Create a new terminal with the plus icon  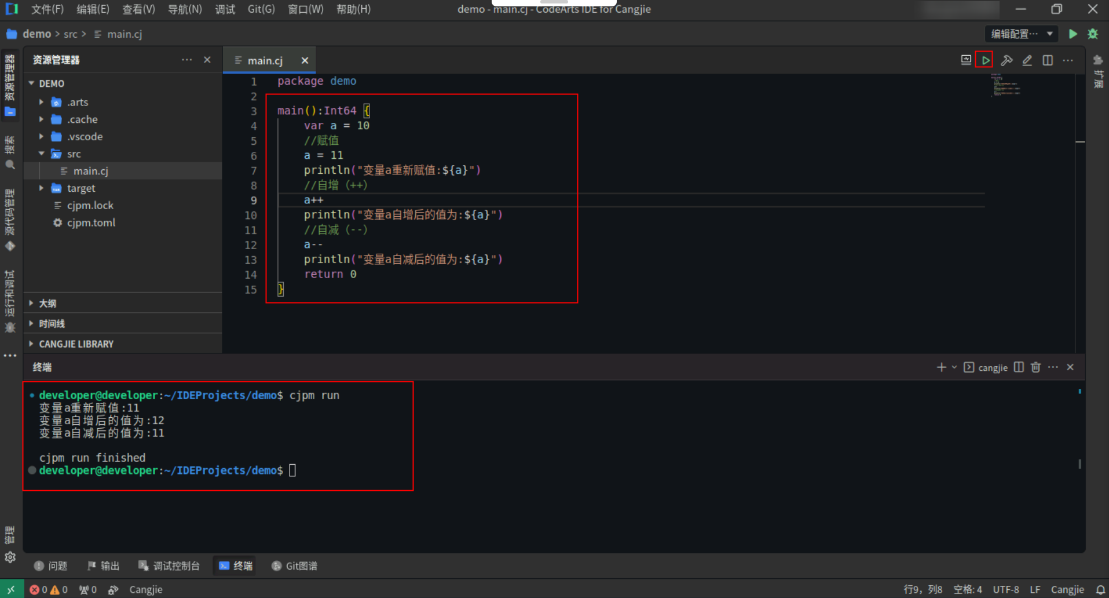941,367
